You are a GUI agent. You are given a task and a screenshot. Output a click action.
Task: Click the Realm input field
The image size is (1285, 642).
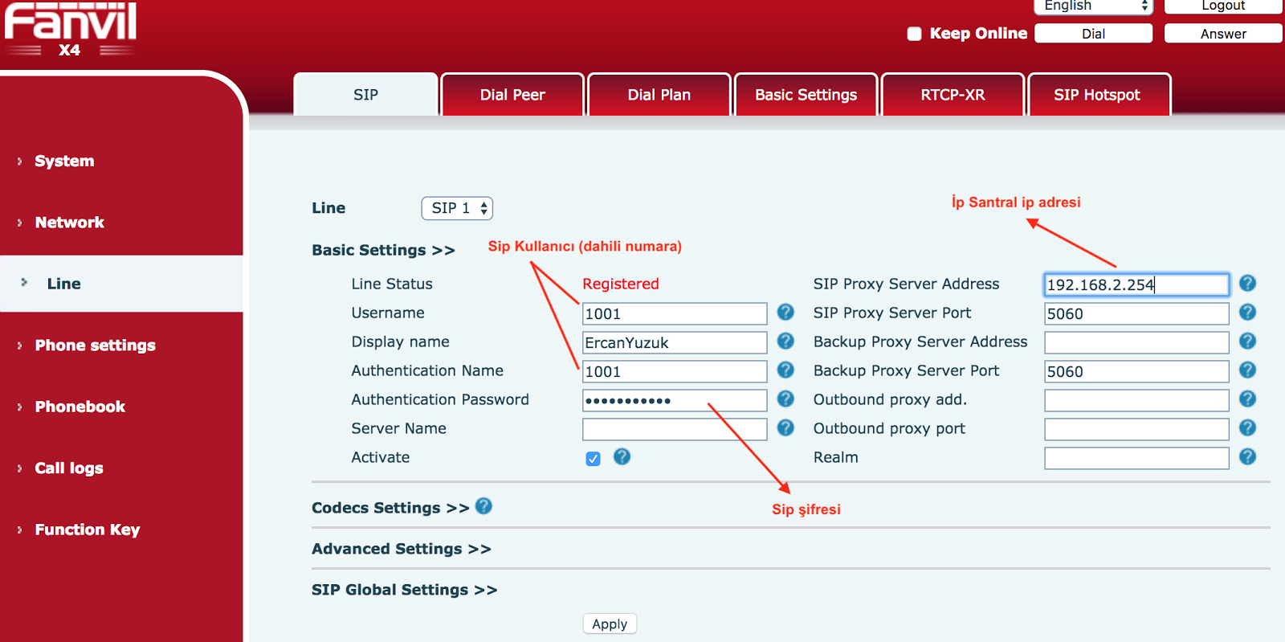pos(1136,458)
